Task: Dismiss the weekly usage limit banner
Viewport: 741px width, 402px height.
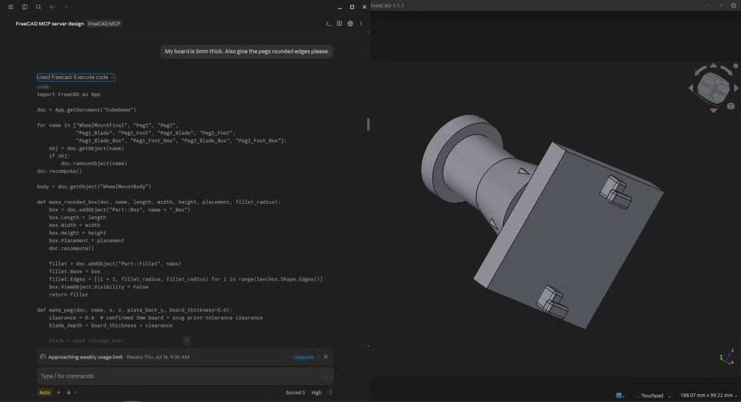Action: pos(326,356)
